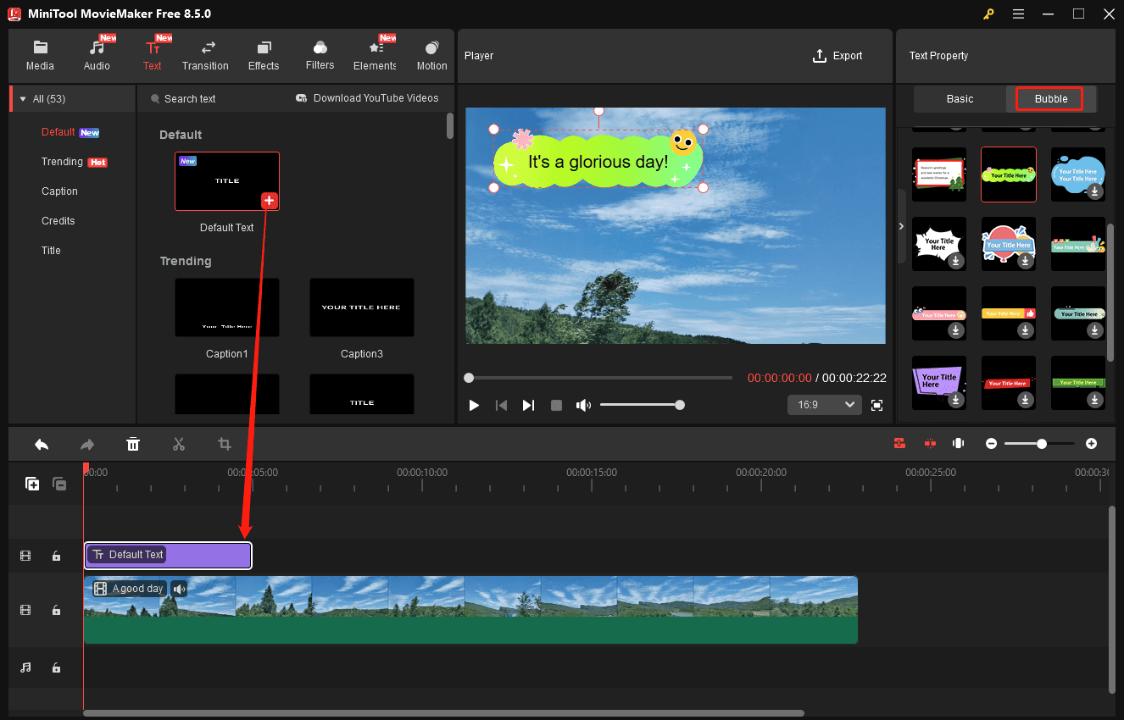The height and width of the screenshot is (720, 1124).
Task: Open Download YouTube Videos
Action: (x=367, y=98)
